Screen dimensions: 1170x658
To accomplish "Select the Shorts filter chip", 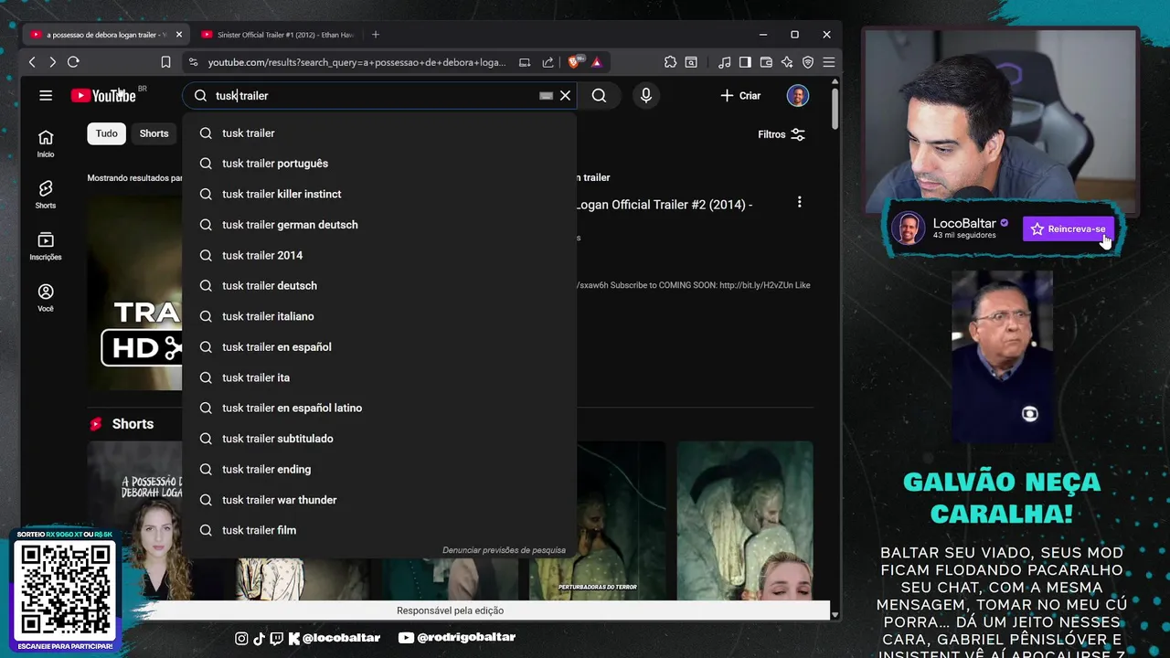I will [x=154, y=133].
